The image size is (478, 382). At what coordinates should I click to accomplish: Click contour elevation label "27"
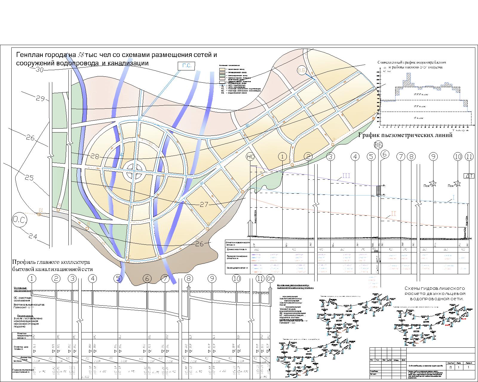204,204
